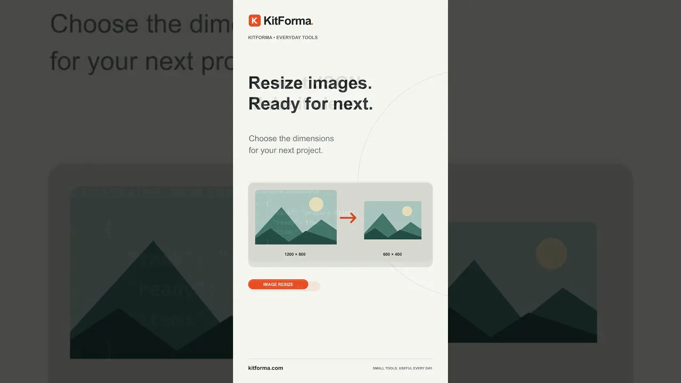Click 'SMALL TOOLS. USEFUL EVERY DAY.' footer text

(403, 369)
